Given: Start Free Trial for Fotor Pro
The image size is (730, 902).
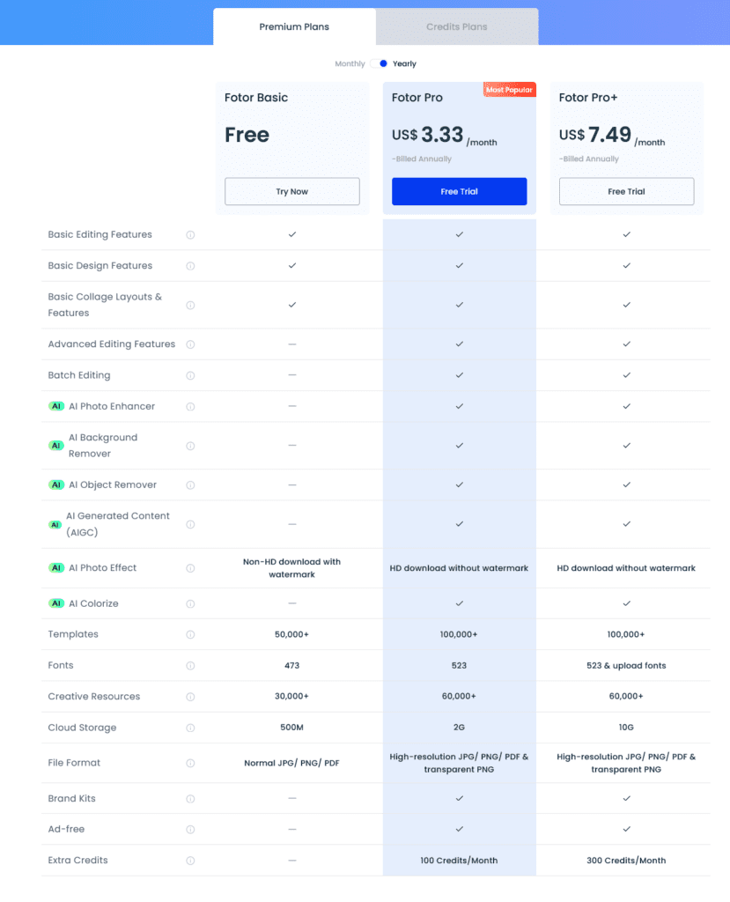Looking at the screenshot, I should tap(459, 192).
